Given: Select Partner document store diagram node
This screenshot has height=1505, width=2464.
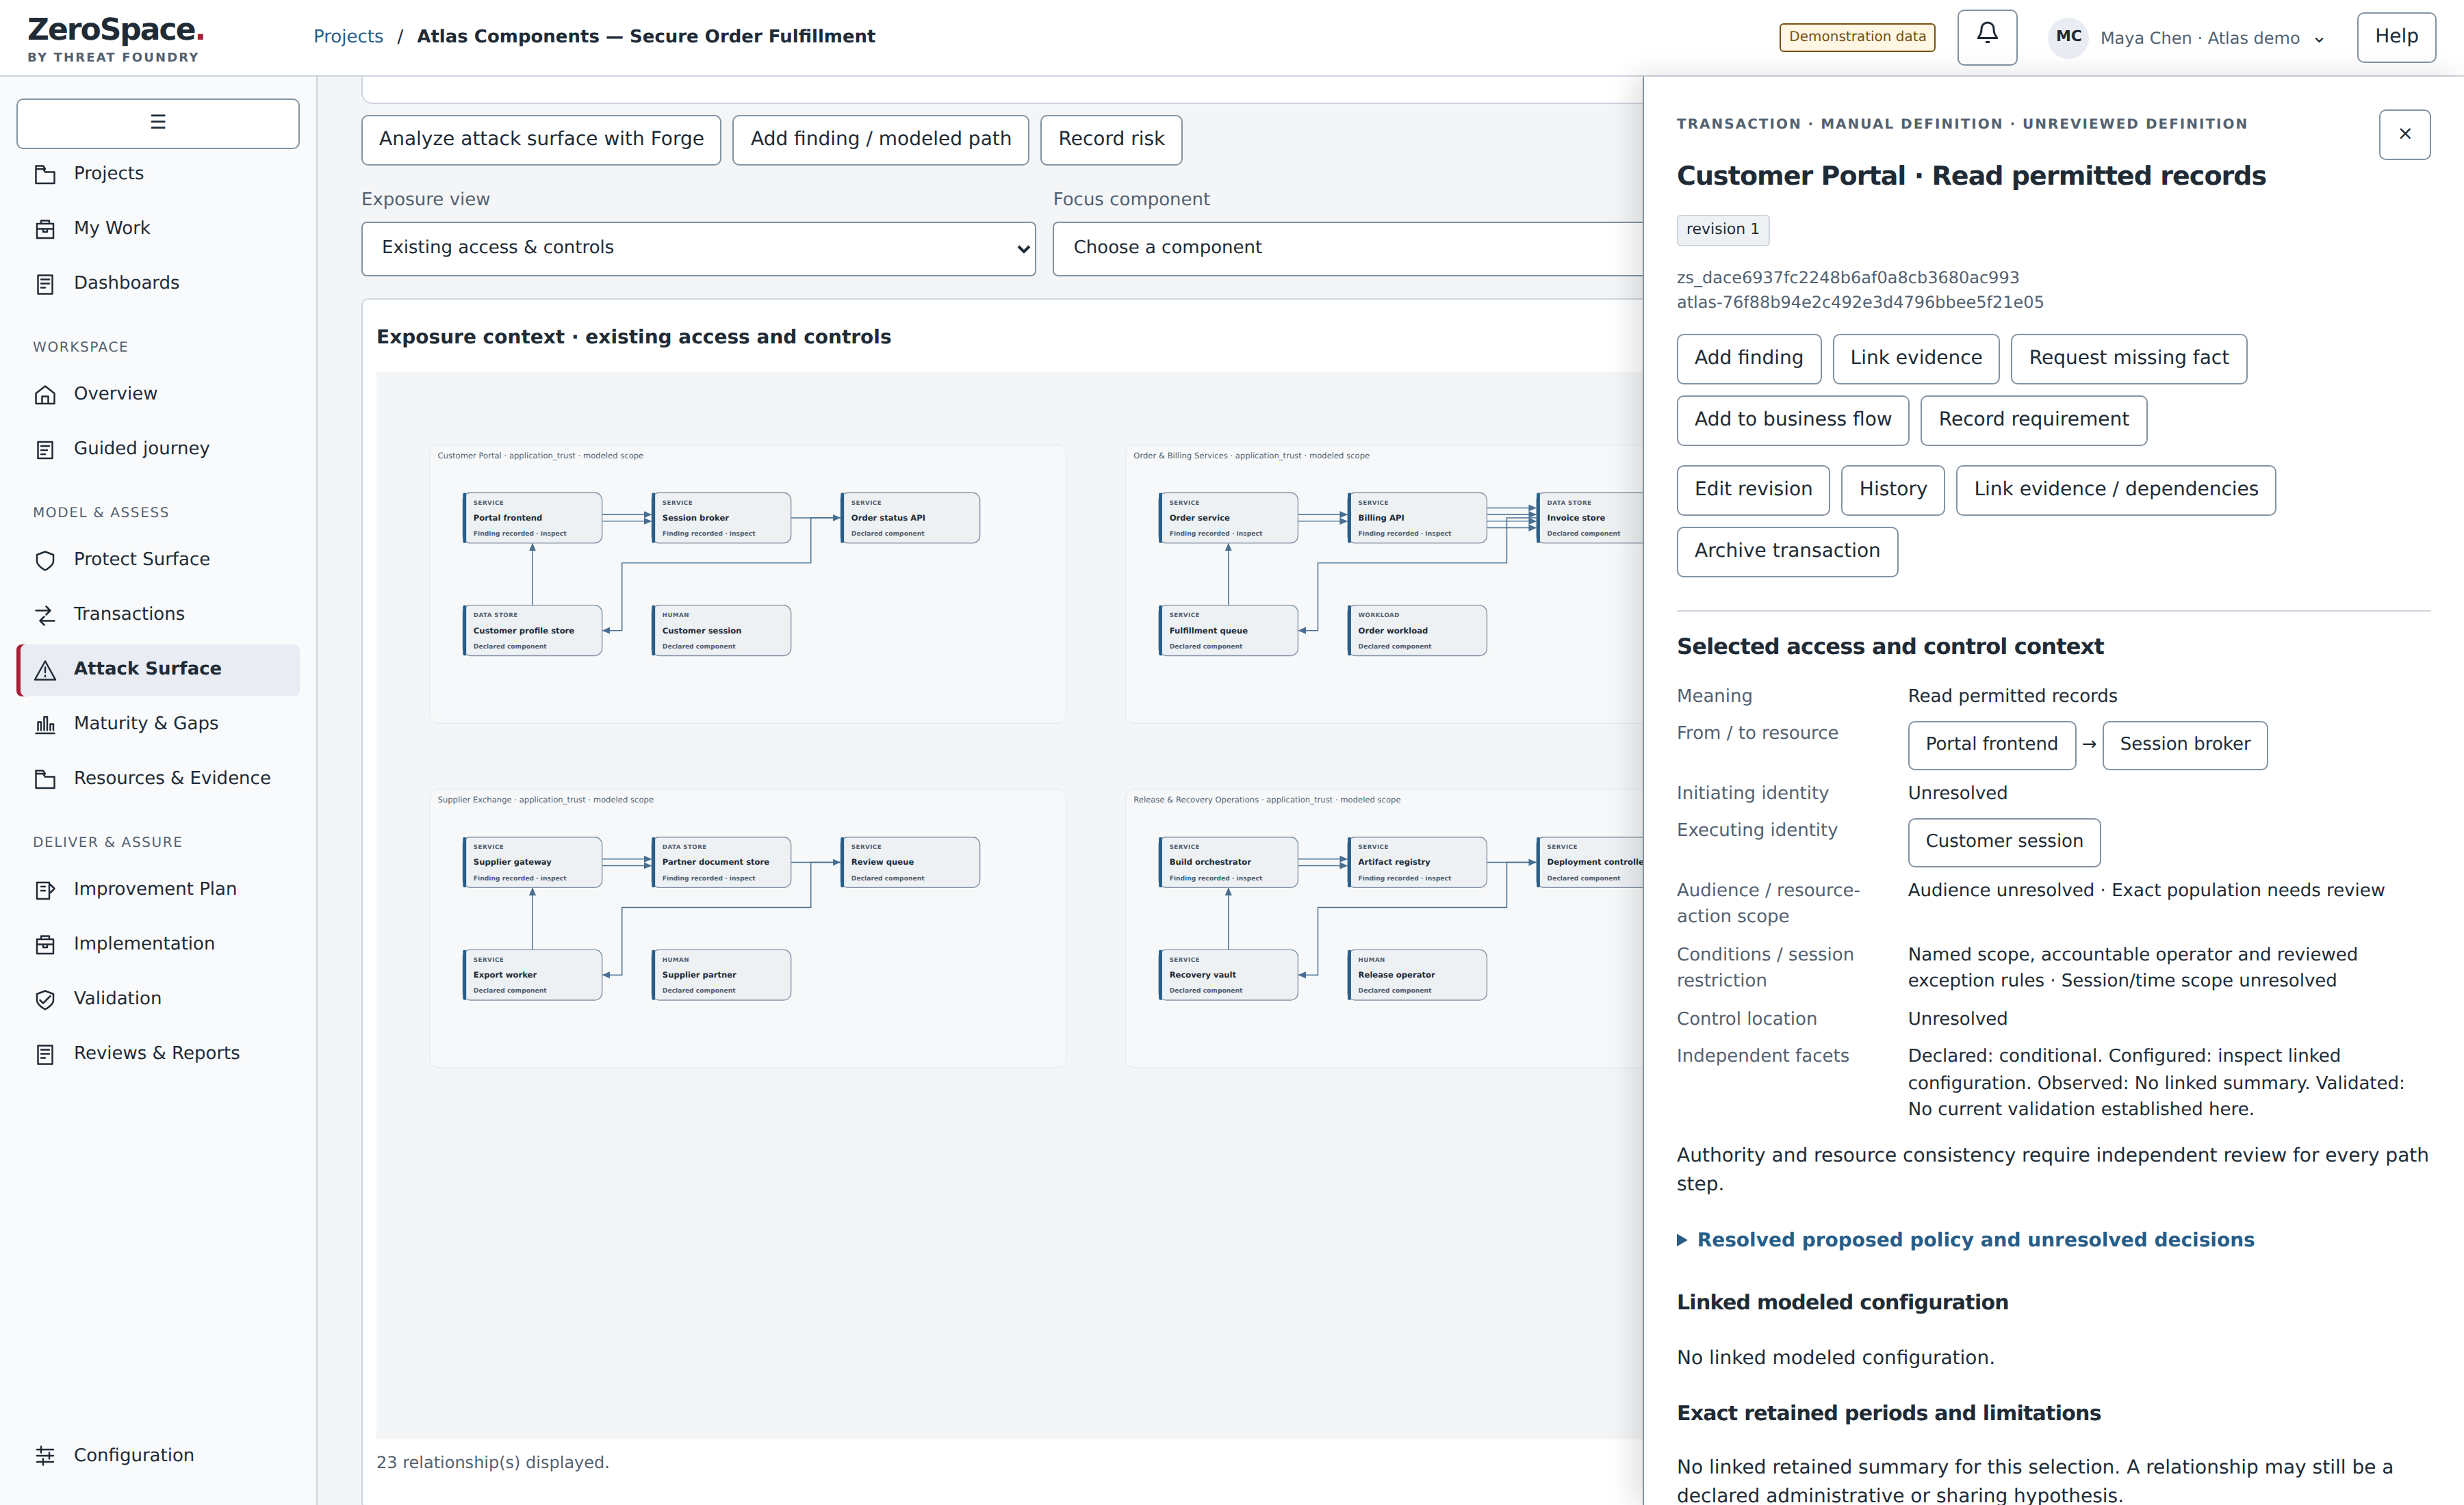Looking at the screenshot, I should [x=721, y=863].
